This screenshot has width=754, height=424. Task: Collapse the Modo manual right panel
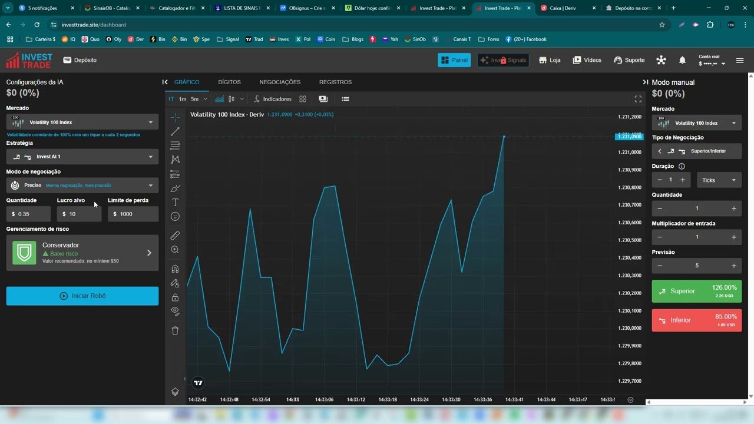pyautogui.click(x=646, y=82)
